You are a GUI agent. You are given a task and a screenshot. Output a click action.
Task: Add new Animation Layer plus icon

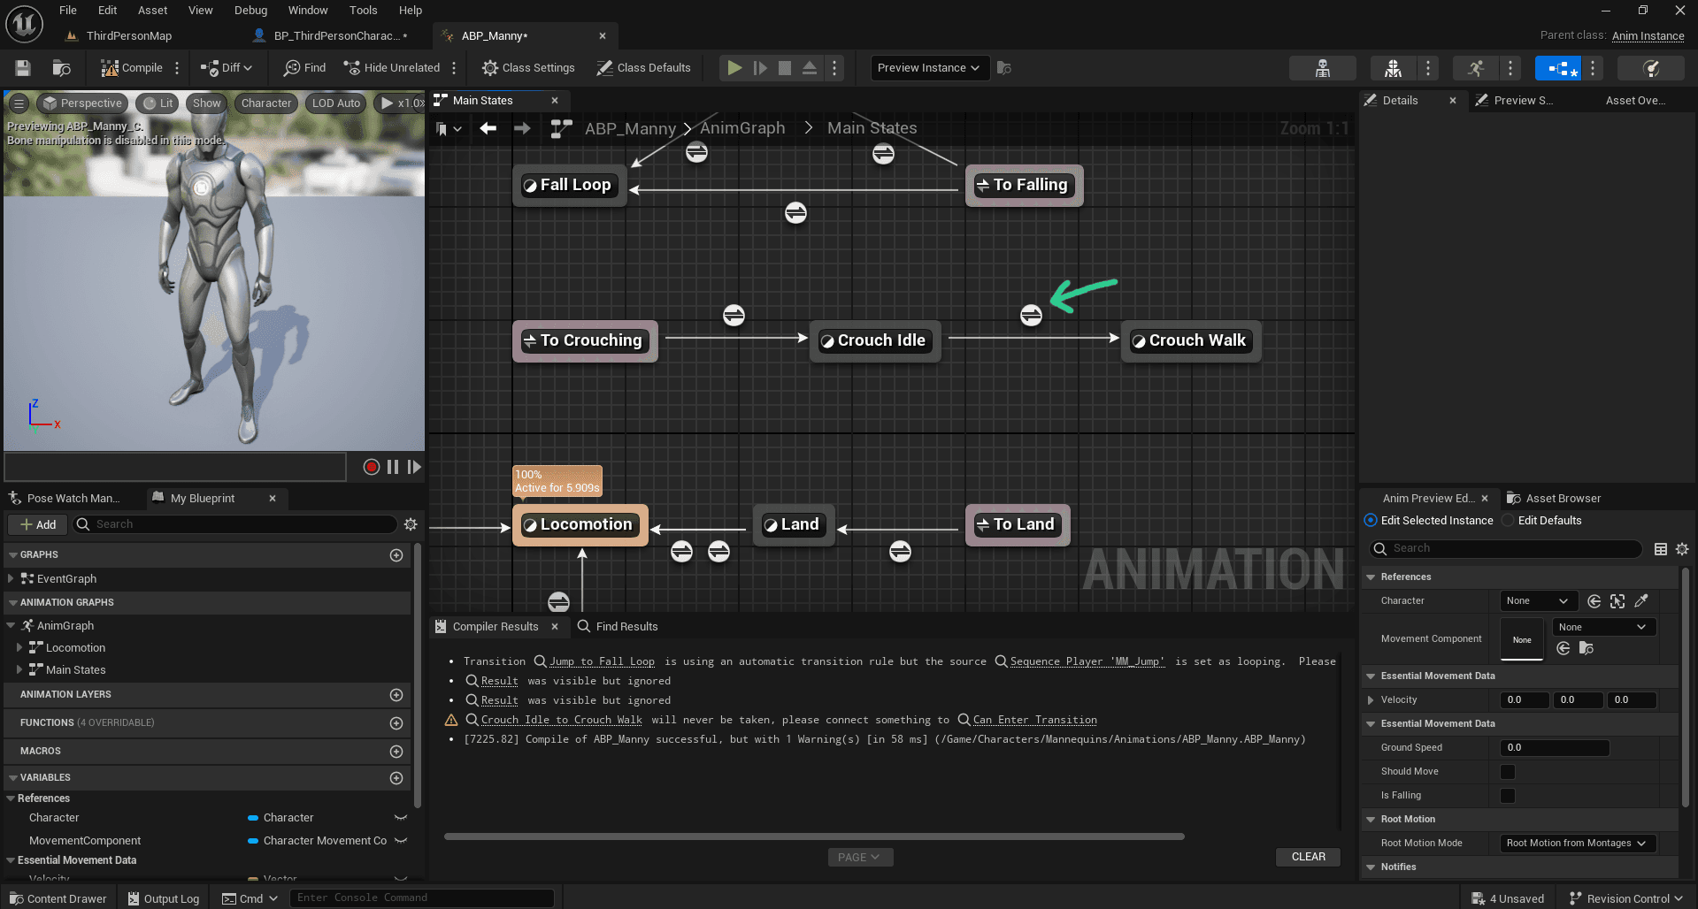pos(396,695)
